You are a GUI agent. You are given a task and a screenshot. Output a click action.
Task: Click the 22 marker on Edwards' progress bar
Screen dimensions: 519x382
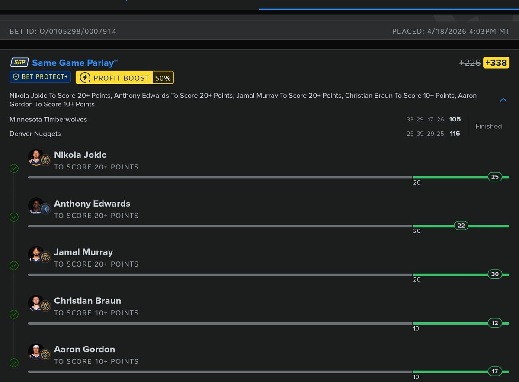click(461, 226)
